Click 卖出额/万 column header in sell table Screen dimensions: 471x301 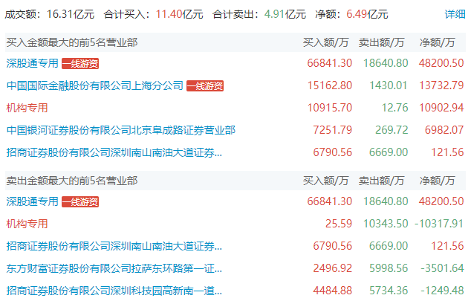(x=381, y=181)
